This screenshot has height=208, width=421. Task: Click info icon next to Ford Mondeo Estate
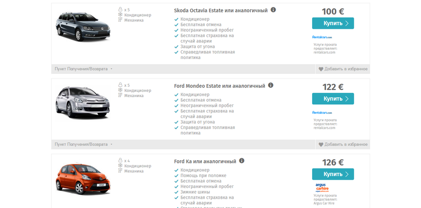click(x=271, y=85)
